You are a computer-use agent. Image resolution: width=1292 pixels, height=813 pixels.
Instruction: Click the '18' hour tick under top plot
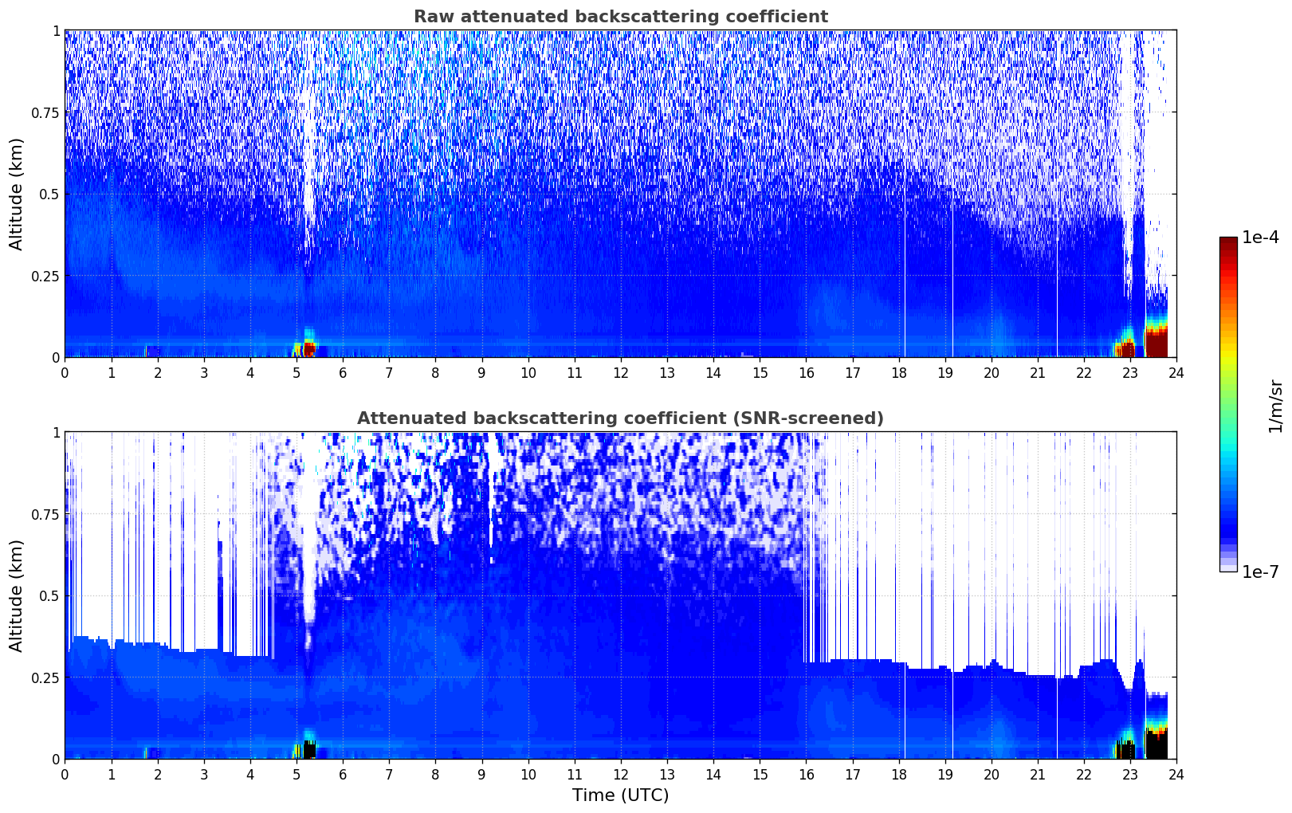click(898, 373)
